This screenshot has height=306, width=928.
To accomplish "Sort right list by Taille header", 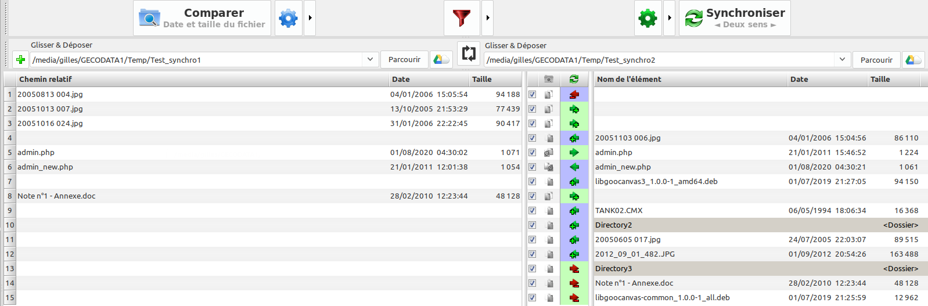I will (894, 80).
